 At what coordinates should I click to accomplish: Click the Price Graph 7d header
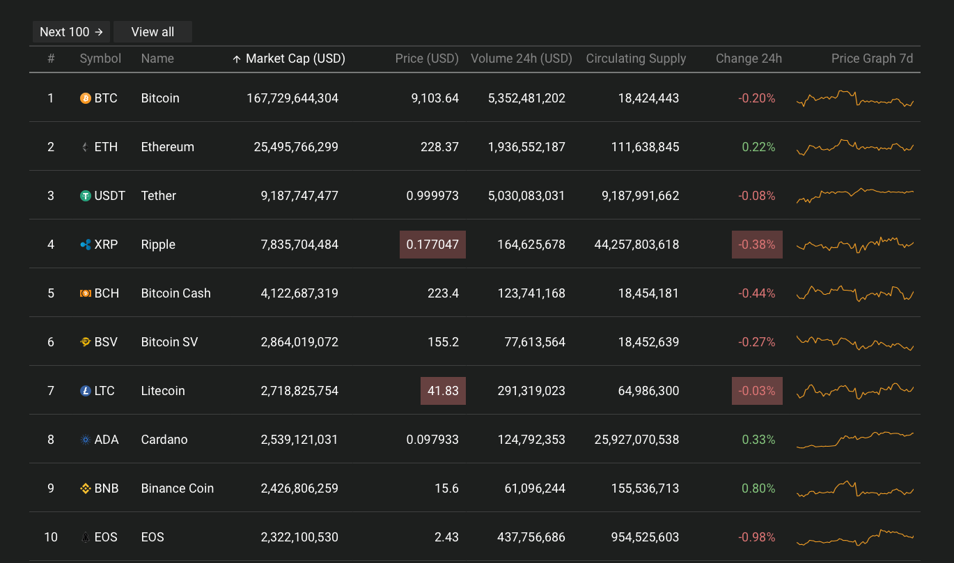[872, 59]
